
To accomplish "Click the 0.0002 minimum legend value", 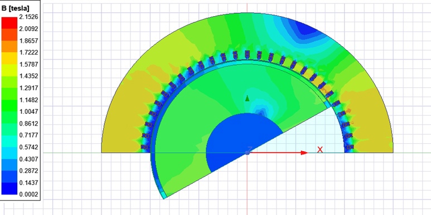I will 28,194.
